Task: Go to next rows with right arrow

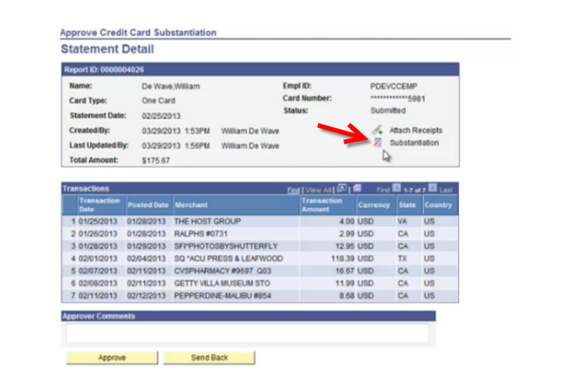Action: pos(432,188)
